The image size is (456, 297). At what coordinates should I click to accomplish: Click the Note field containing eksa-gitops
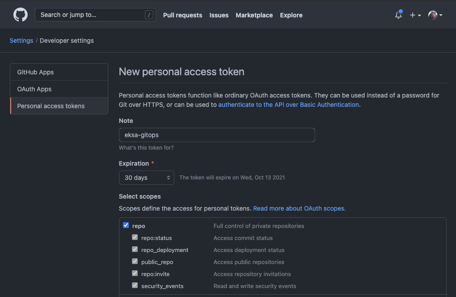217,135
